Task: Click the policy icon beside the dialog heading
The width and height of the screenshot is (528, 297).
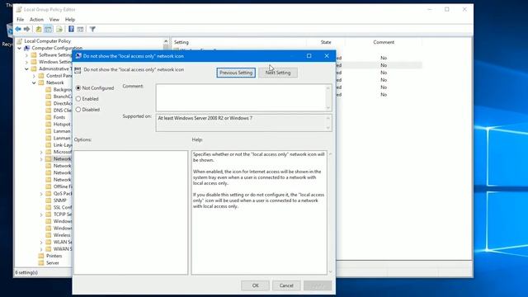Action: tap(78, 70)
